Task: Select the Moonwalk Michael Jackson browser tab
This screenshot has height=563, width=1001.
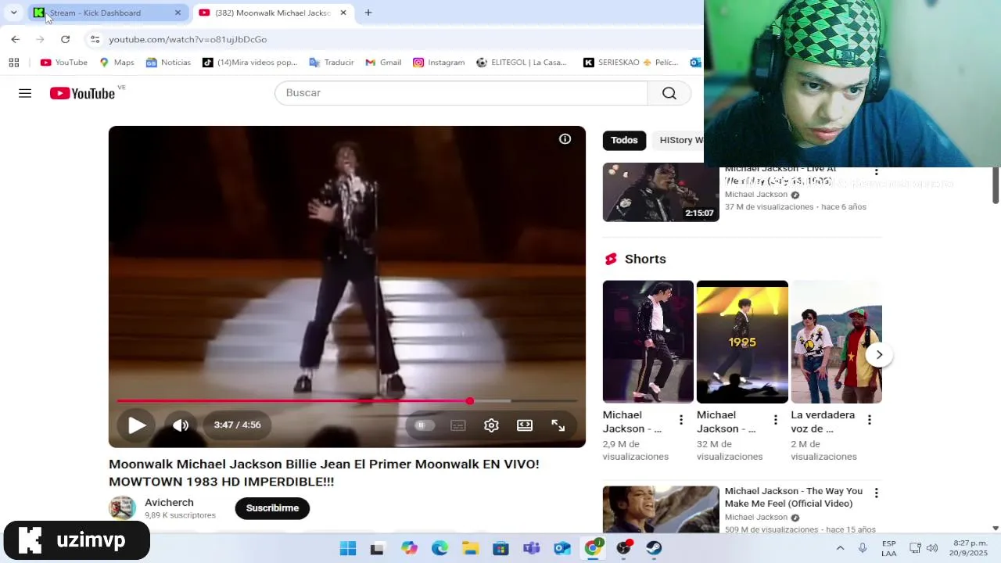Action: [x=272, y=13]
